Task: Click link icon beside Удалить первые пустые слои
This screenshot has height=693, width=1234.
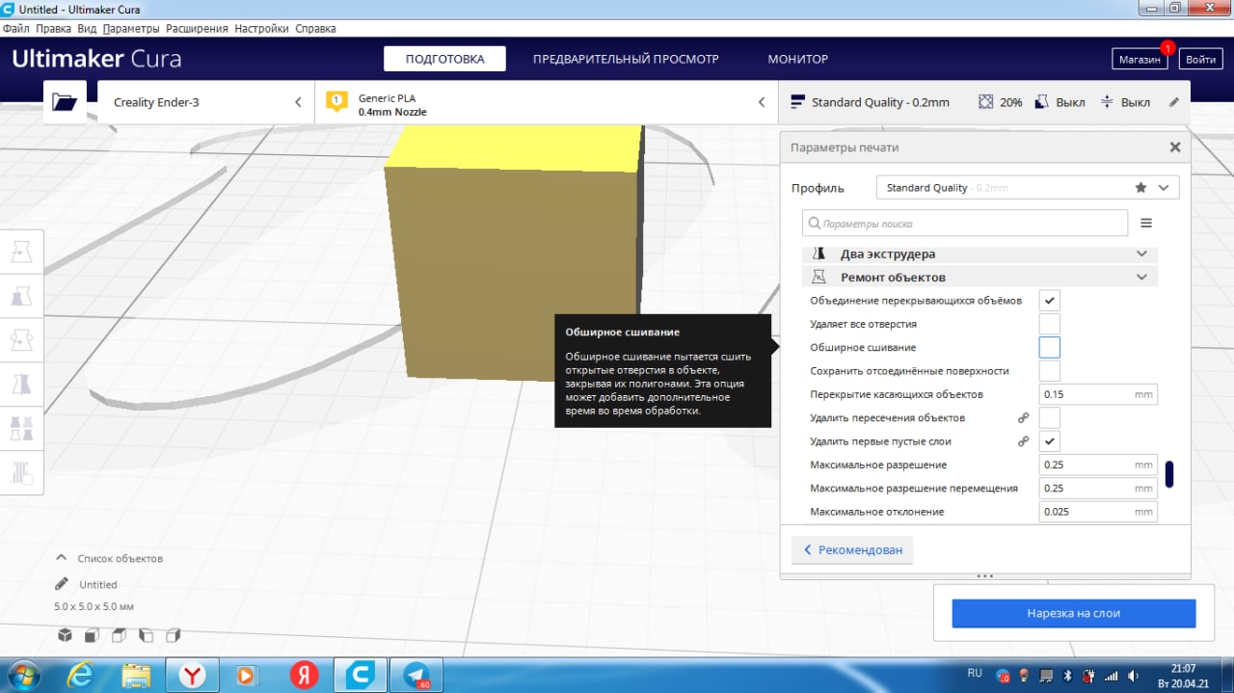Action: coord(1023,441)
